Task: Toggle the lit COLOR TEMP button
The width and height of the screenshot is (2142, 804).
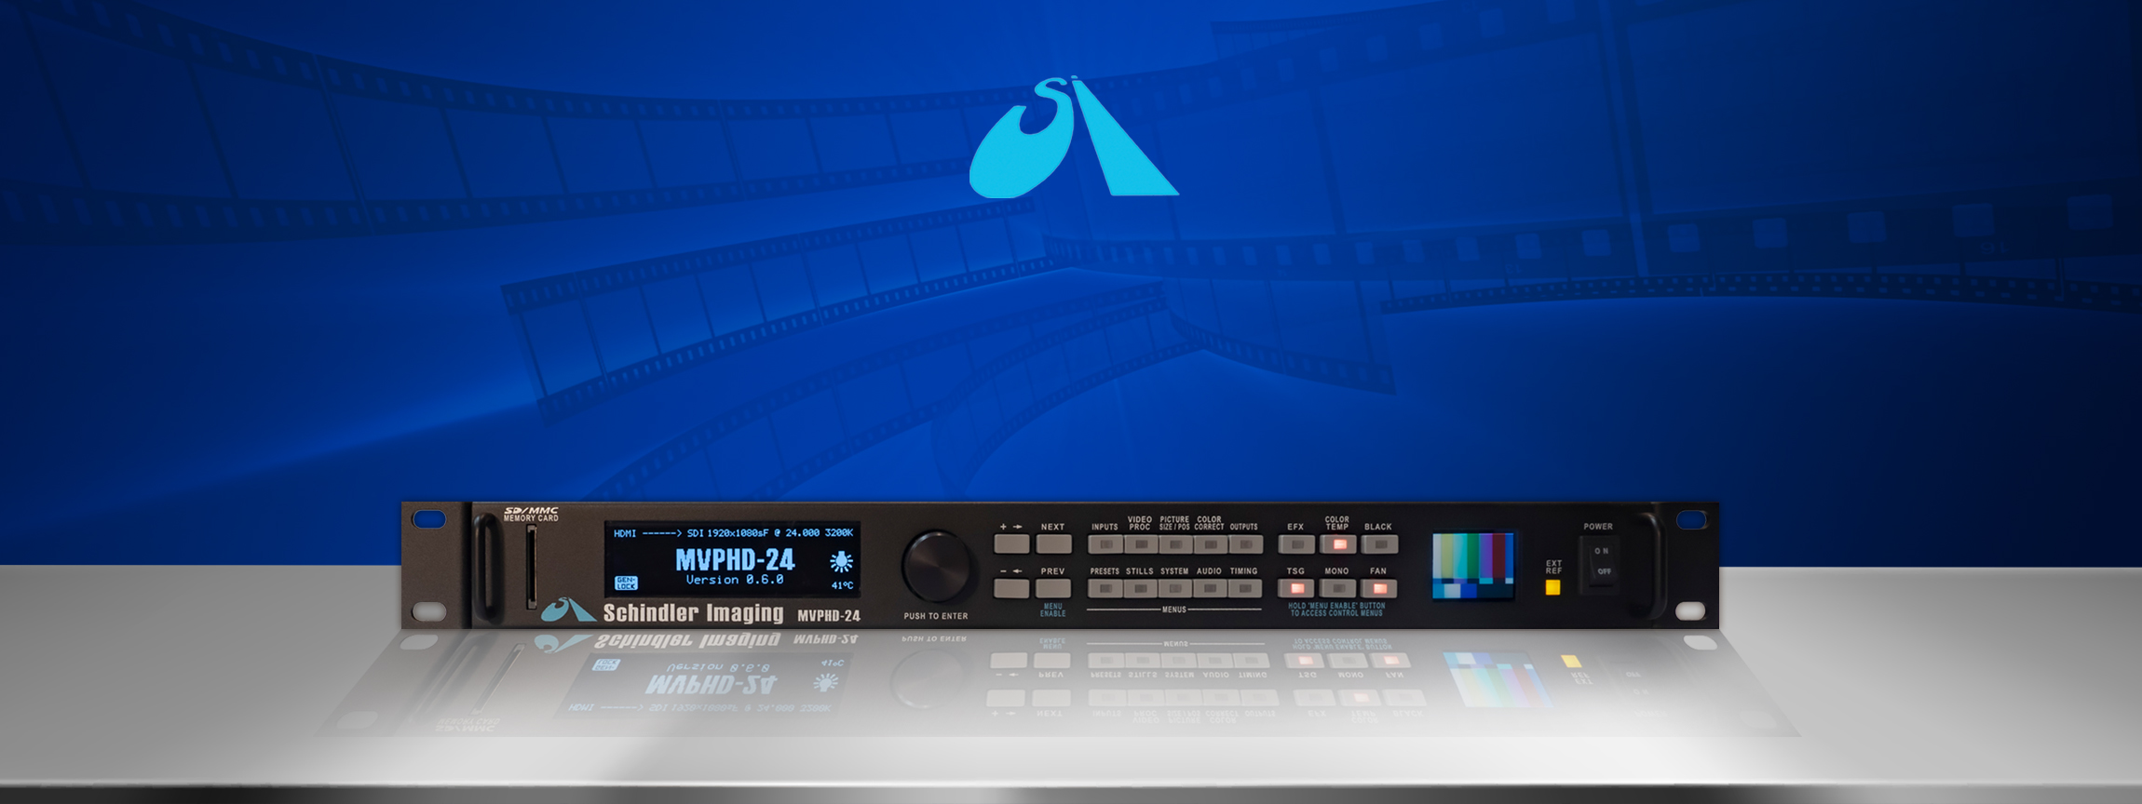Action: click(x=1338, y=544)
